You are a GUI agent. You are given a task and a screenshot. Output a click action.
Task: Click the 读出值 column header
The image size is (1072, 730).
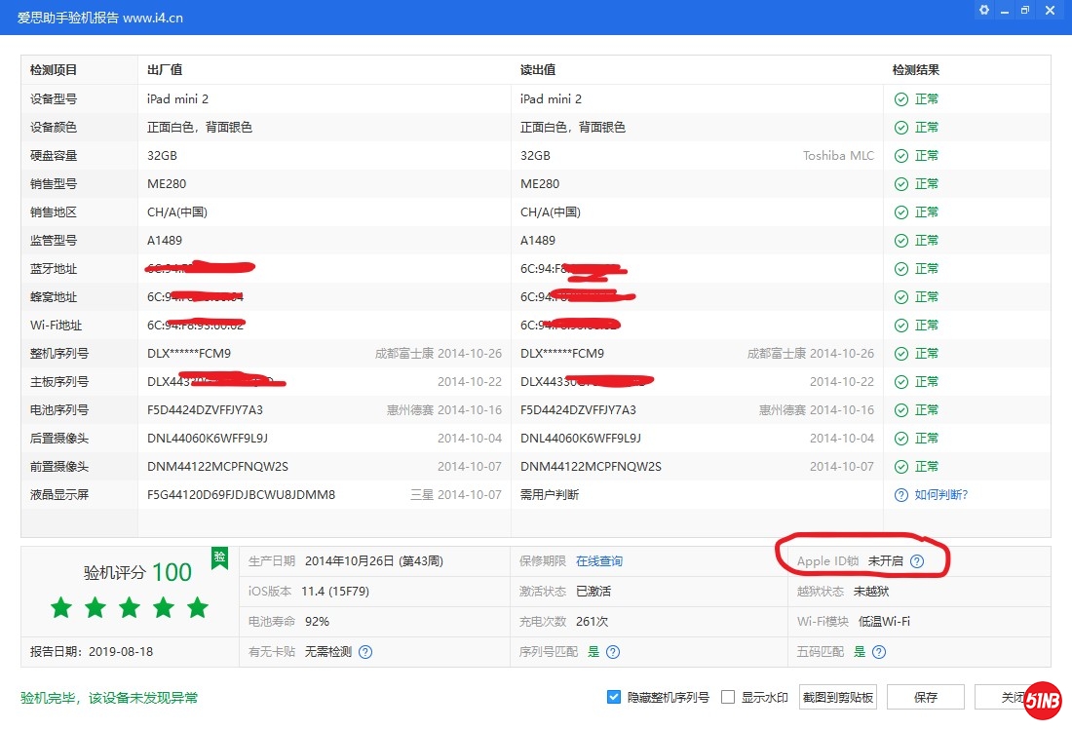coord(537,70)
